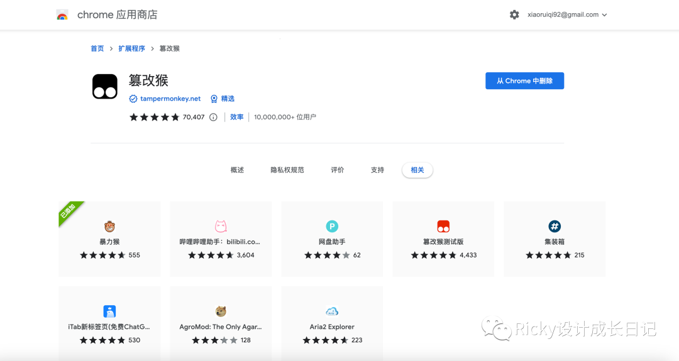This screenshot has width=679, height=361.
Task: Click the bilibili helper pink cat icon
Action: [221, 226]
